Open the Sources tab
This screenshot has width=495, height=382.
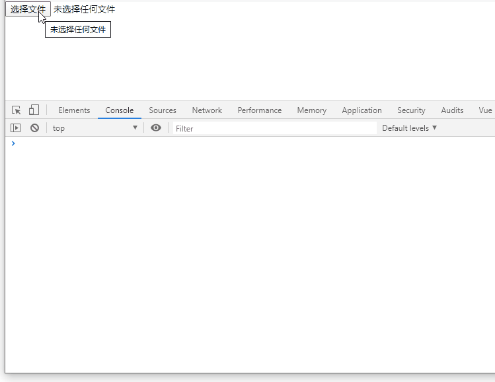coord(163,110)
